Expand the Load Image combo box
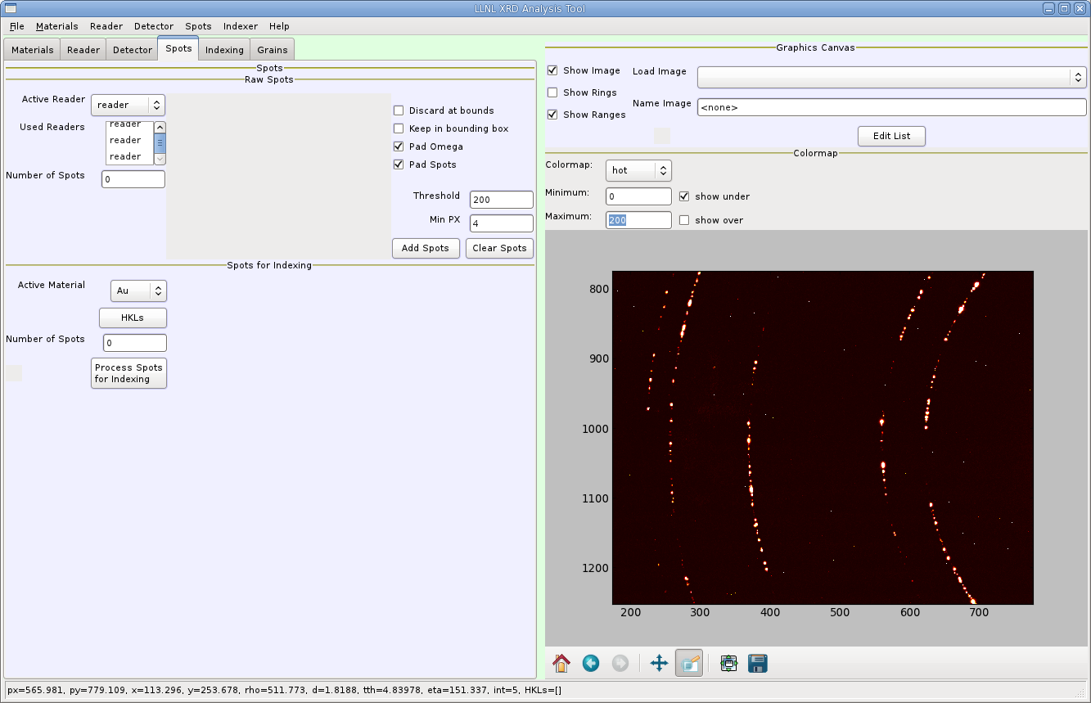This screenshot has width=1091, height=703. point(891,77)
